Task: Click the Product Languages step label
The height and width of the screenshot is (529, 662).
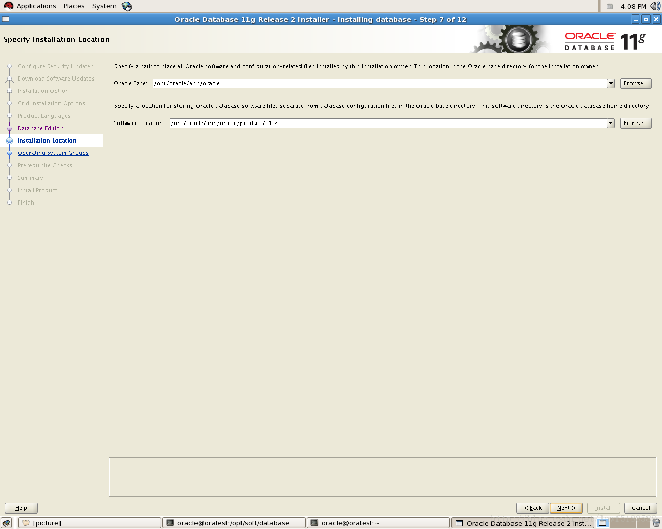Action: coord(44,116)
